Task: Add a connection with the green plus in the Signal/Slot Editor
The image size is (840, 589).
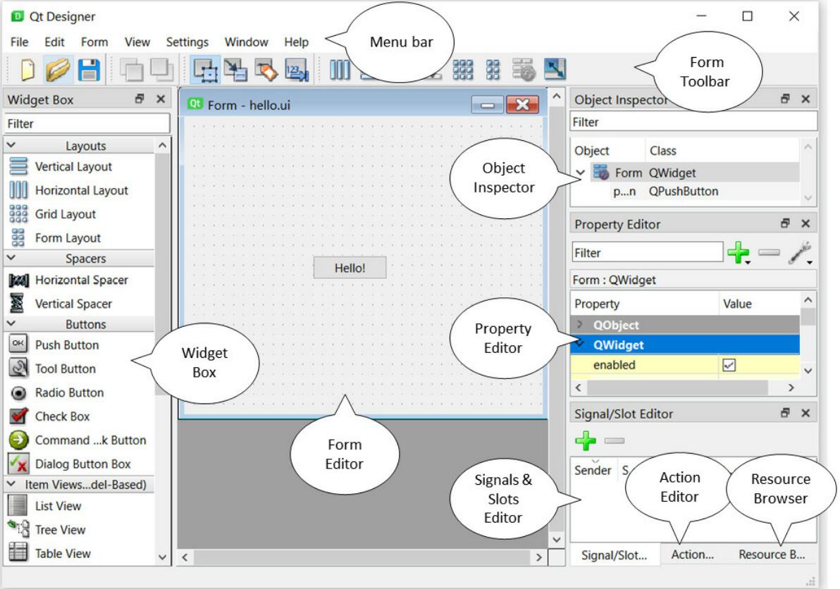Action: click(x=585, y=440)
